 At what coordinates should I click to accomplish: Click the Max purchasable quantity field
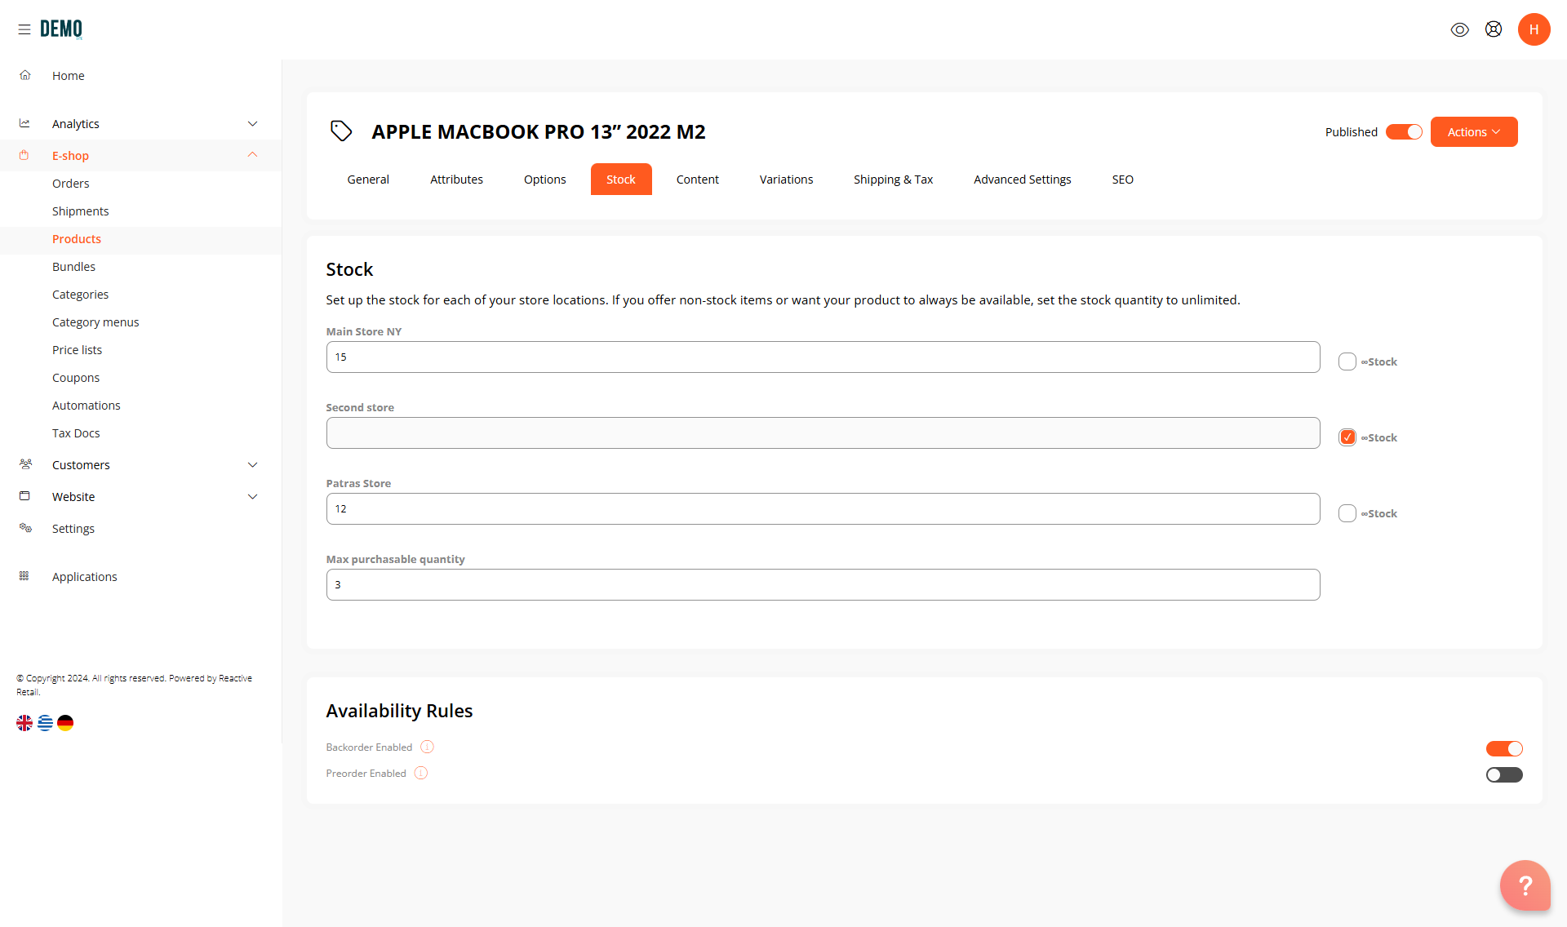[823, 585]
